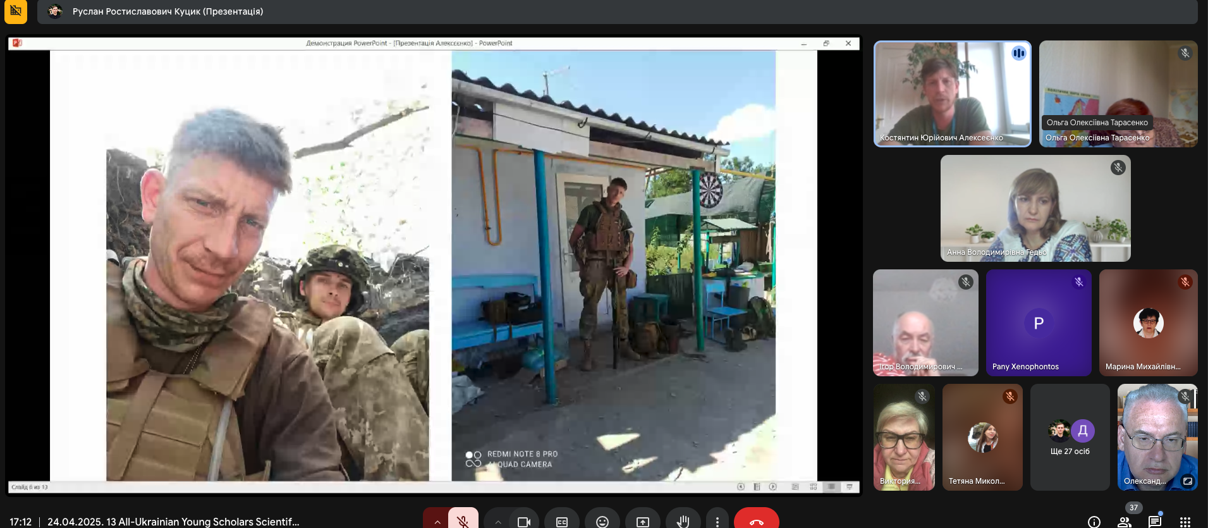Open the activities grid icon
The image size is (1208, 528).
click(1185, 522)
